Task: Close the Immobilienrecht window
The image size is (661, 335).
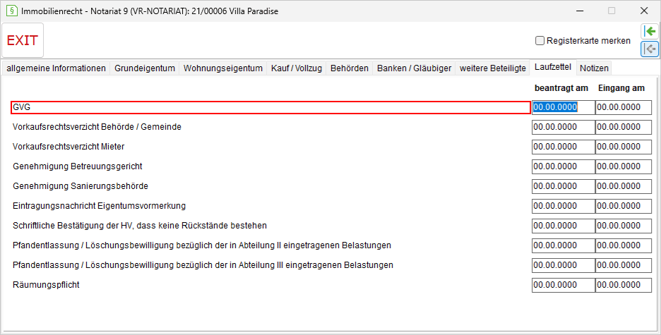Action: point(644,11)
